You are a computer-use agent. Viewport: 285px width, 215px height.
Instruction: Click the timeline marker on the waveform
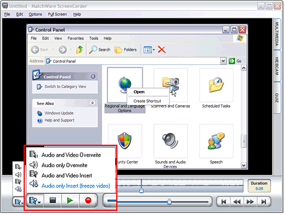tap(141, 190)
